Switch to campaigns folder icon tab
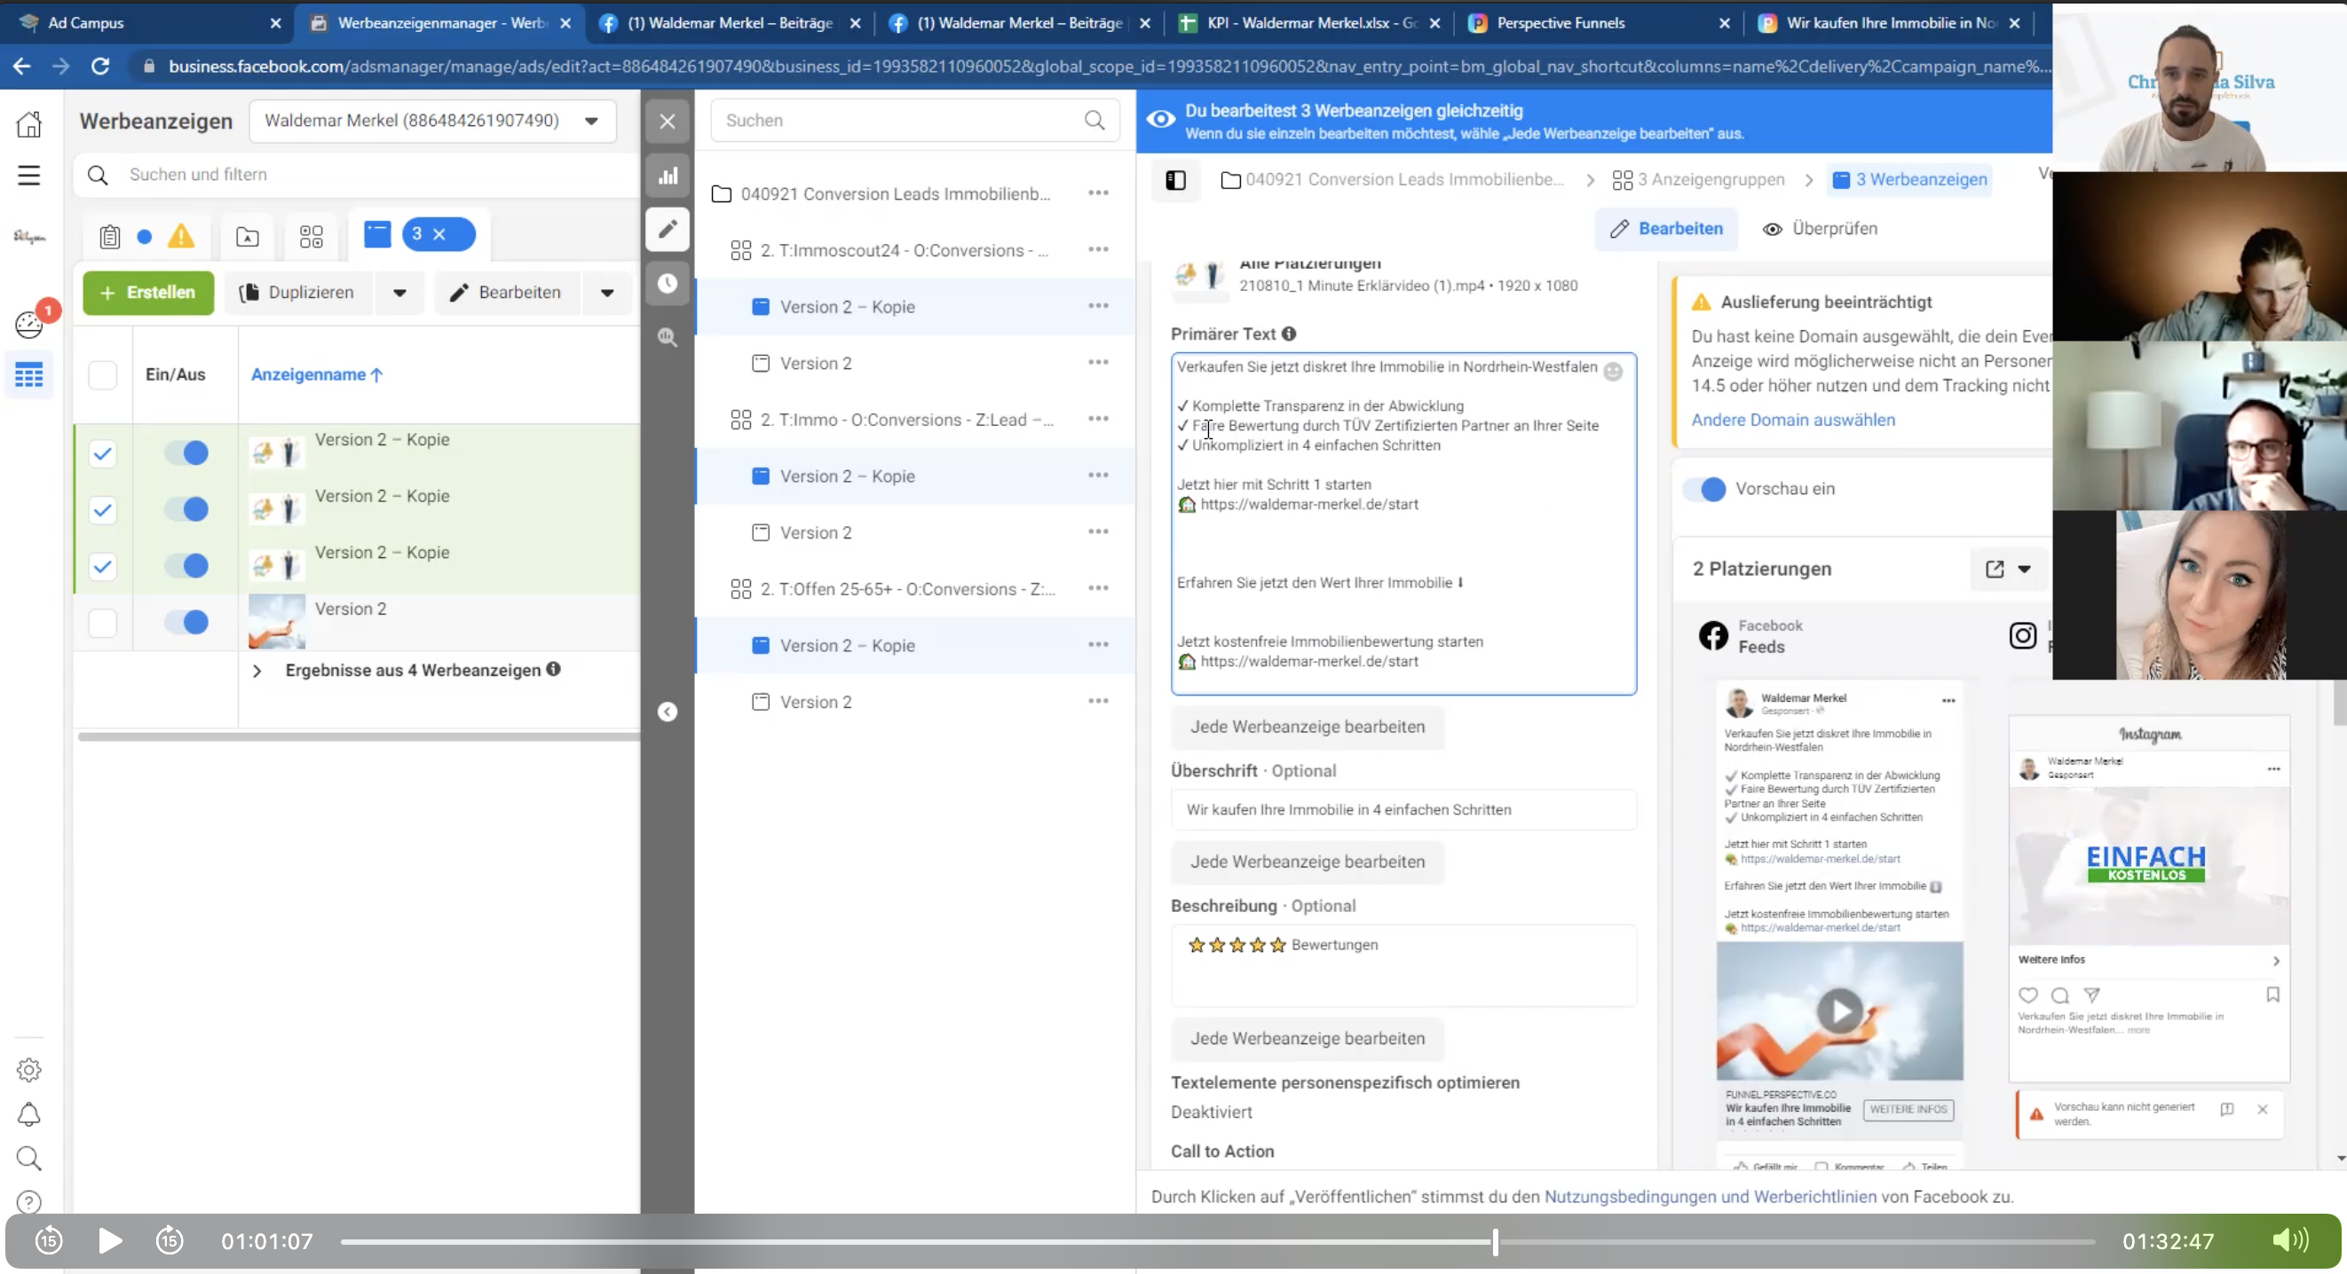This screenshot has height=1274, width=2347. [247, 237]
